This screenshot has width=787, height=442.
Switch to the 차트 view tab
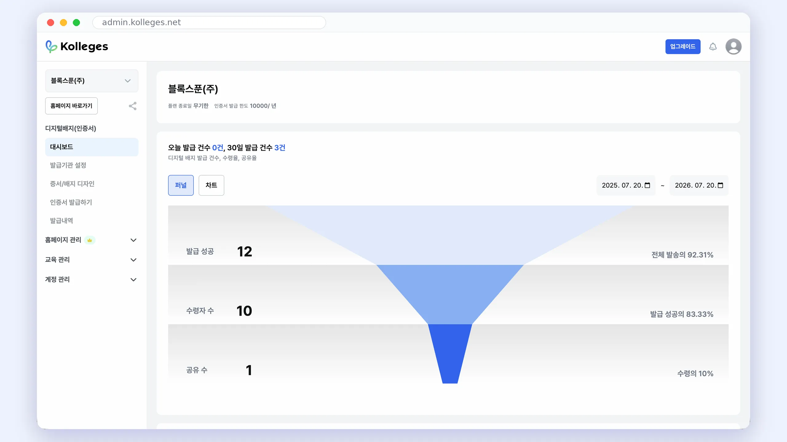pyautogui.click(x=211, y=185)
